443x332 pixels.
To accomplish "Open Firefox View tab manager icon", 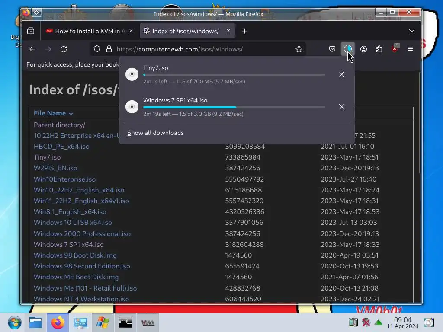I will [x=31, y=31].
